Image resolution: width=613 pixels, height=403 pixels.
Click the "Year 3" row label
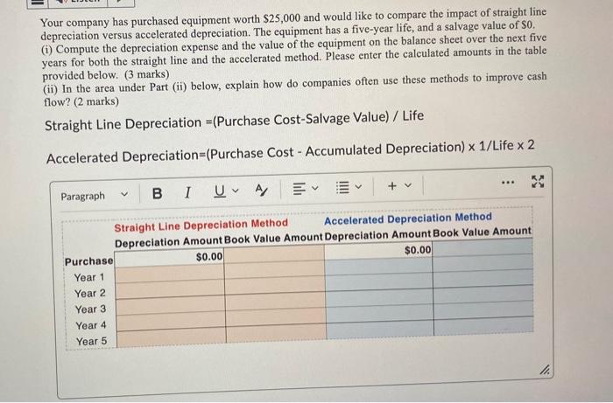tap(90, 309)
